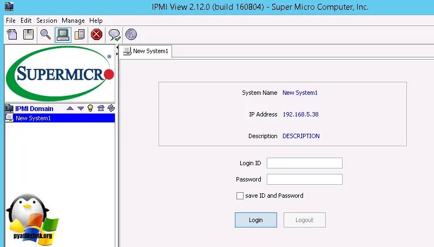Click the IP address 192.168.5.38
The width and height of the screenshot is (434, 247).
300,114
